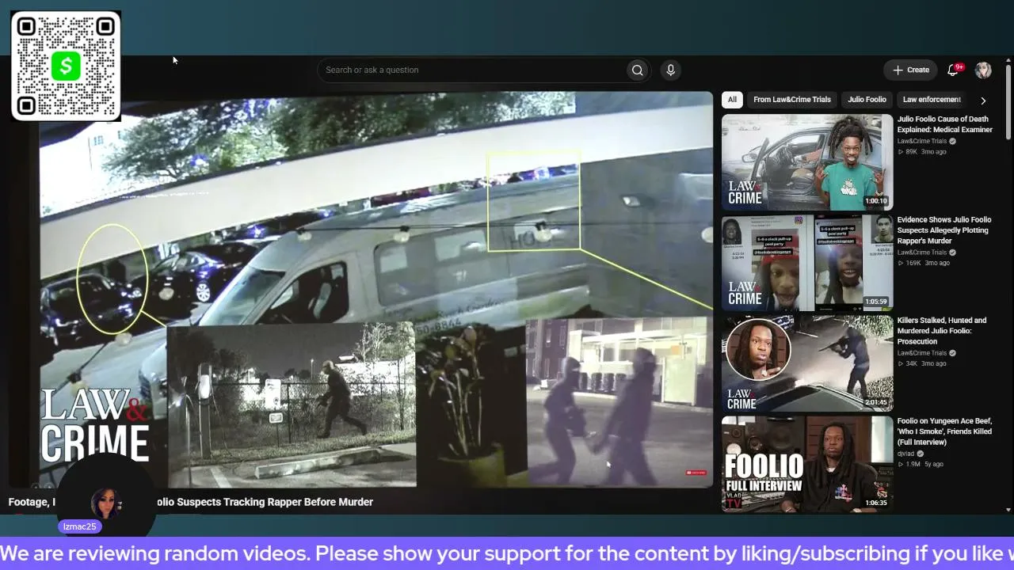This screenshot has height=570, width=1014.
Task: Click the '1:05:59' duration badge
Action: pyautogui.click(x=876, y=302)
